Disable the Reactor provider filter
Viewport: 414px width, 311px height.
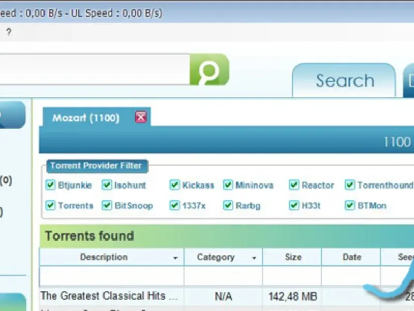[x=294, y=185]
